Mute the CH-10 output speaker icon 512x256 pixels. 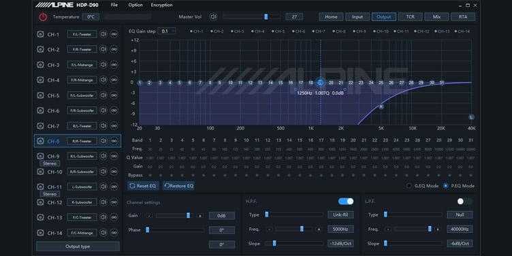click(103, 172)
